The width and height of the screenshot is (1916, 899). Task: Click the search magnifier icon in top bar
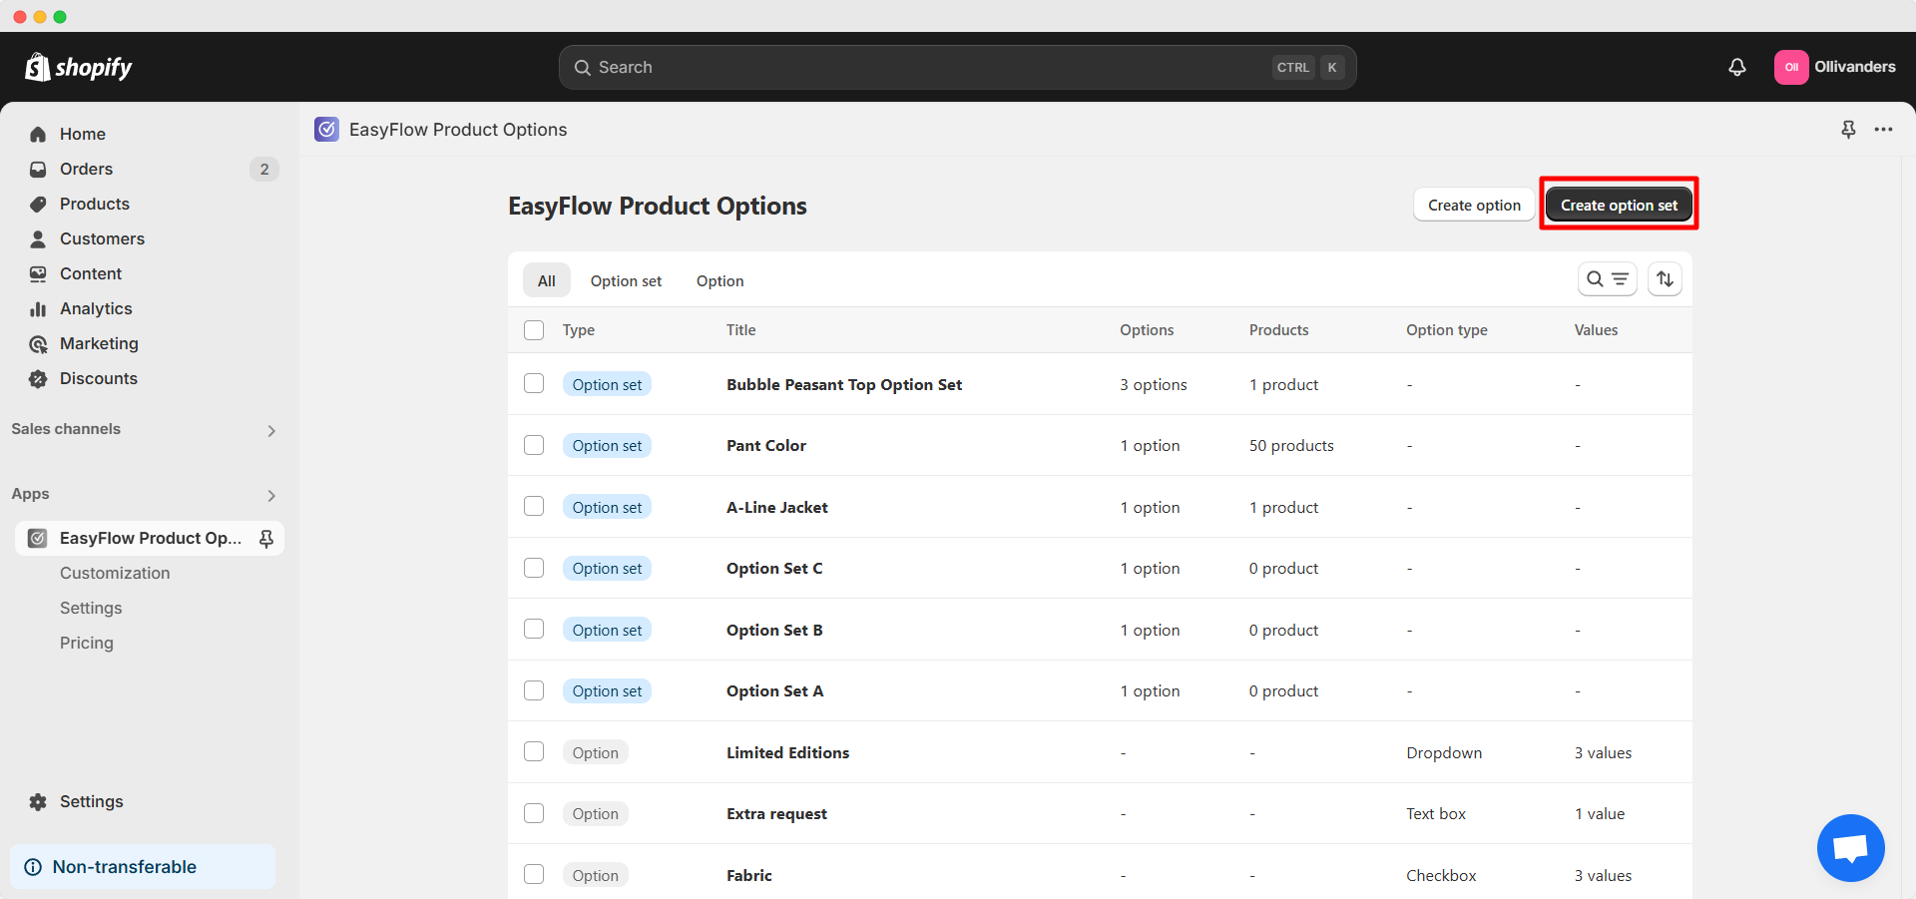[x=583, y=67]
